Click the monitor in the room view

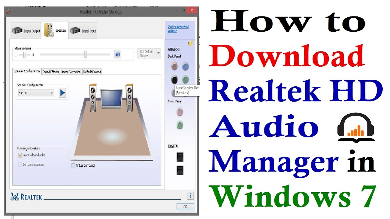(112, 99)
